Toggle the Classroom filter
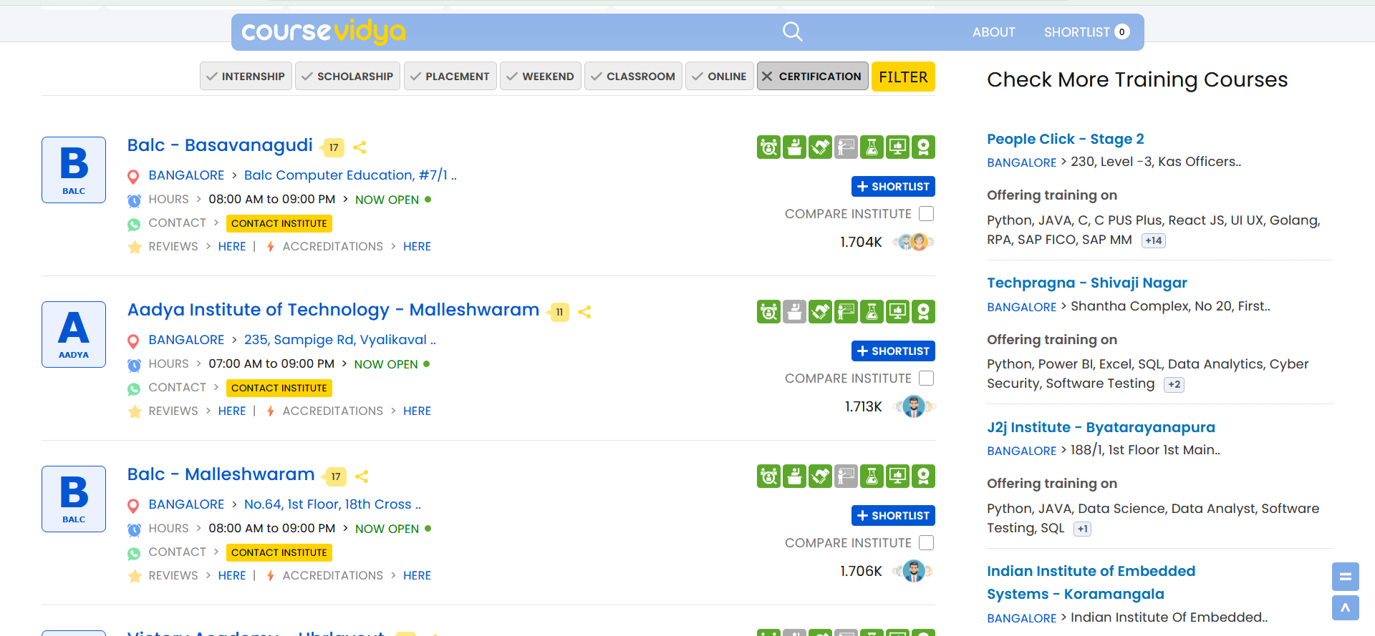The width and height of the screenshot is (1375, 636). point(633,77)
